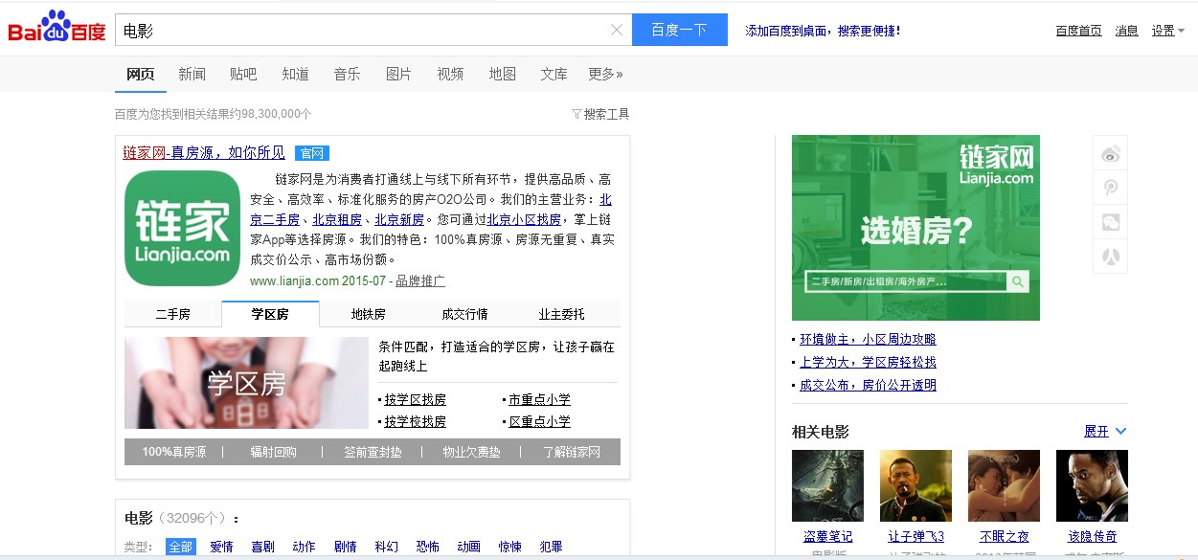
Task: Open 按学区找房 link
Action: pyautogui.click(x=416, y=399)
